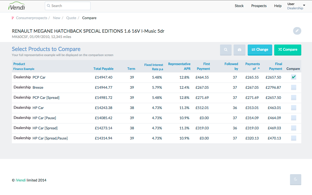
Task: Click into the Search input field
Action: point(68,6)
